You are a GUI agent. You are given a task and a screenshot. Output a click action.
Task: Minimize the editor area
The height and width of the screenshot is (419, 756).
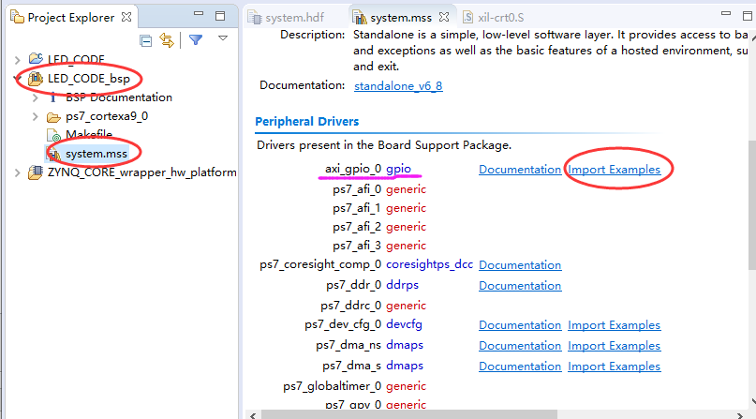(x=726, y=14)
